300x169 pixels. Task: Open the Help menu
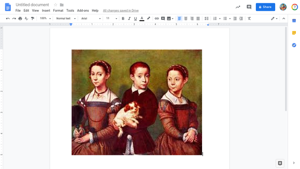[x=95, y=10]
